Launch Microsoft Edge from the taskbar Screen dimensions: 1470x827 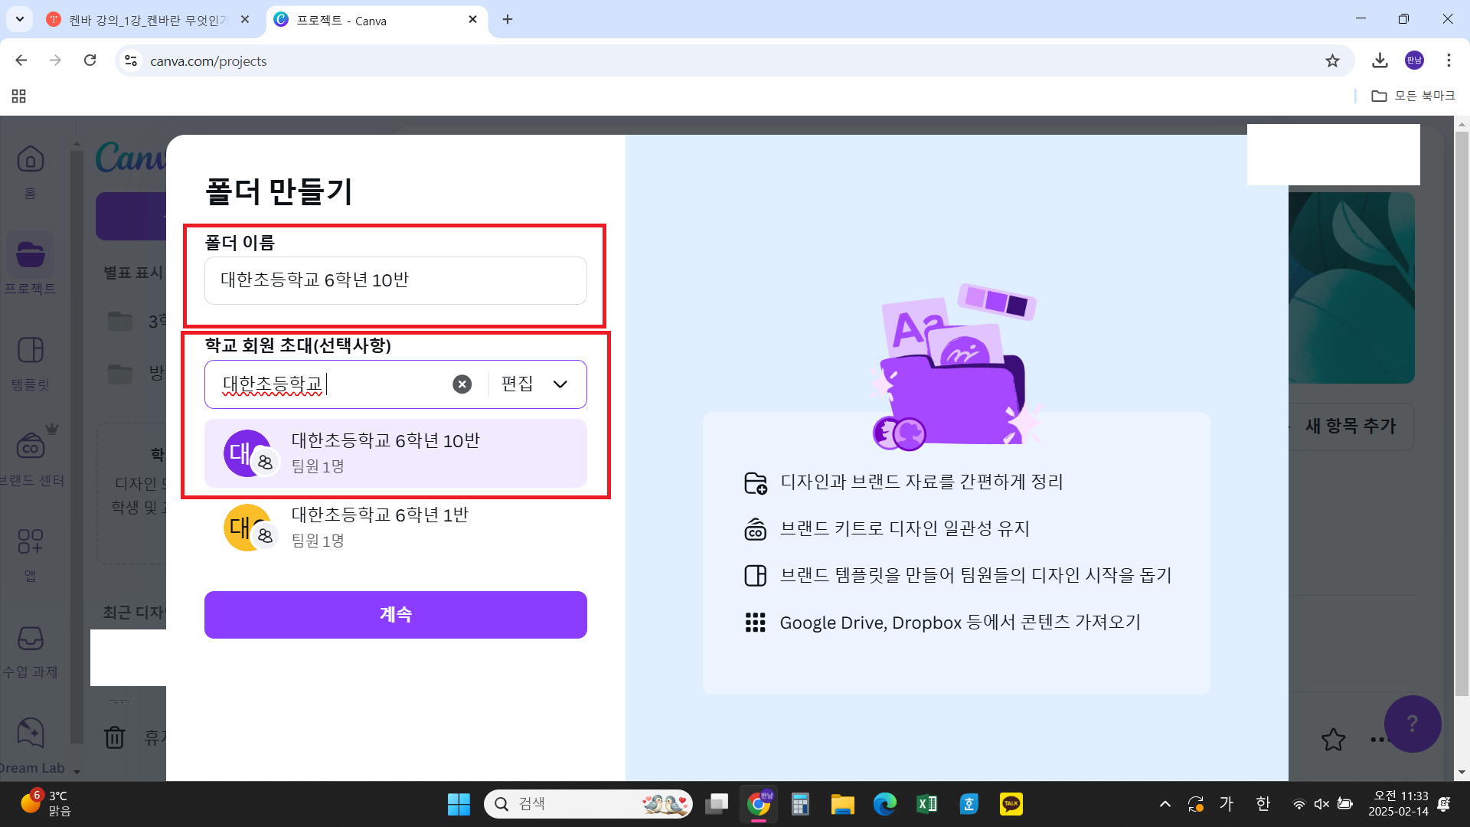point(885,804)
